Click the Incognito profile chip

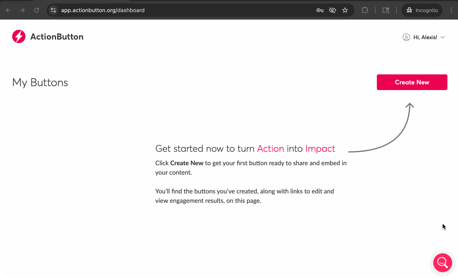coord(422,10)
